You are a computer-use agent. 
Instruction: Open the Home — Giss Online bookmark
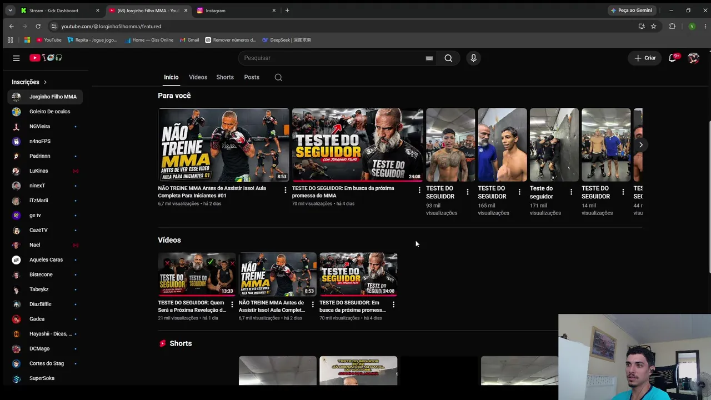click(x=149, y=40)
